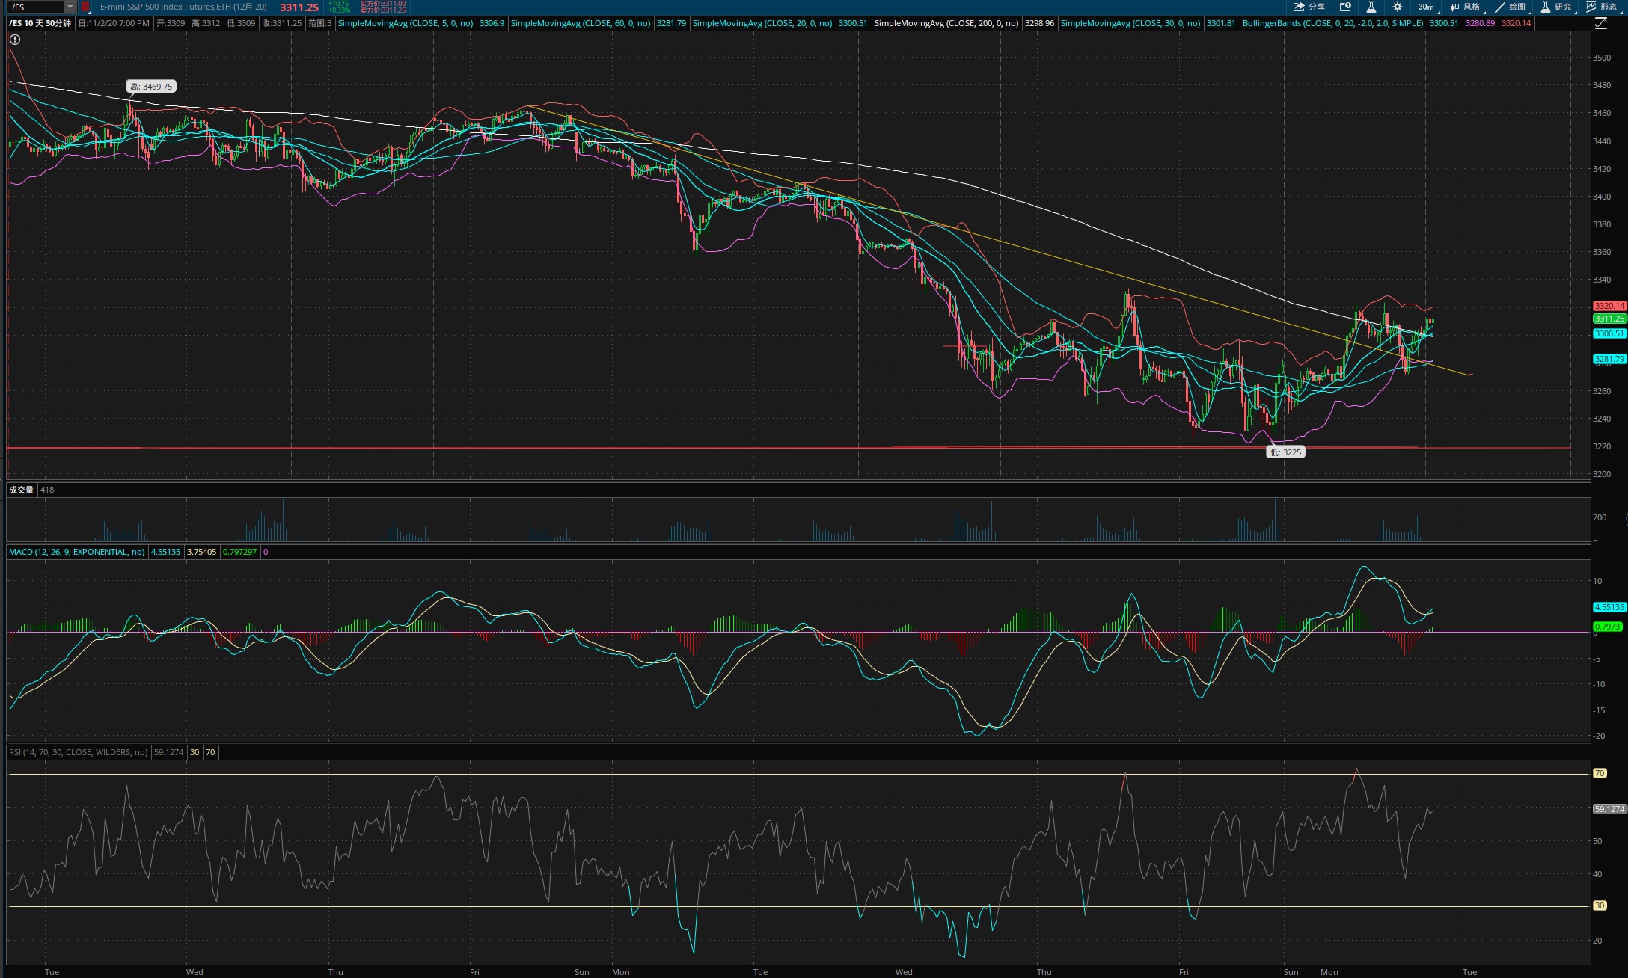1628x978 pixels.
Task: Open the Patterns (形态) menu
Action: 1602,7
